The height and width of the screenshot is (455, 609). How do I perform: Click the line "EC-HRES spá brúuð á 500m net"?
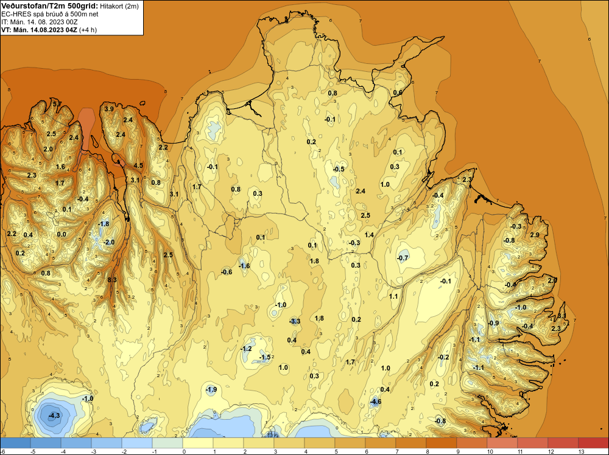[x=50, y=14]
